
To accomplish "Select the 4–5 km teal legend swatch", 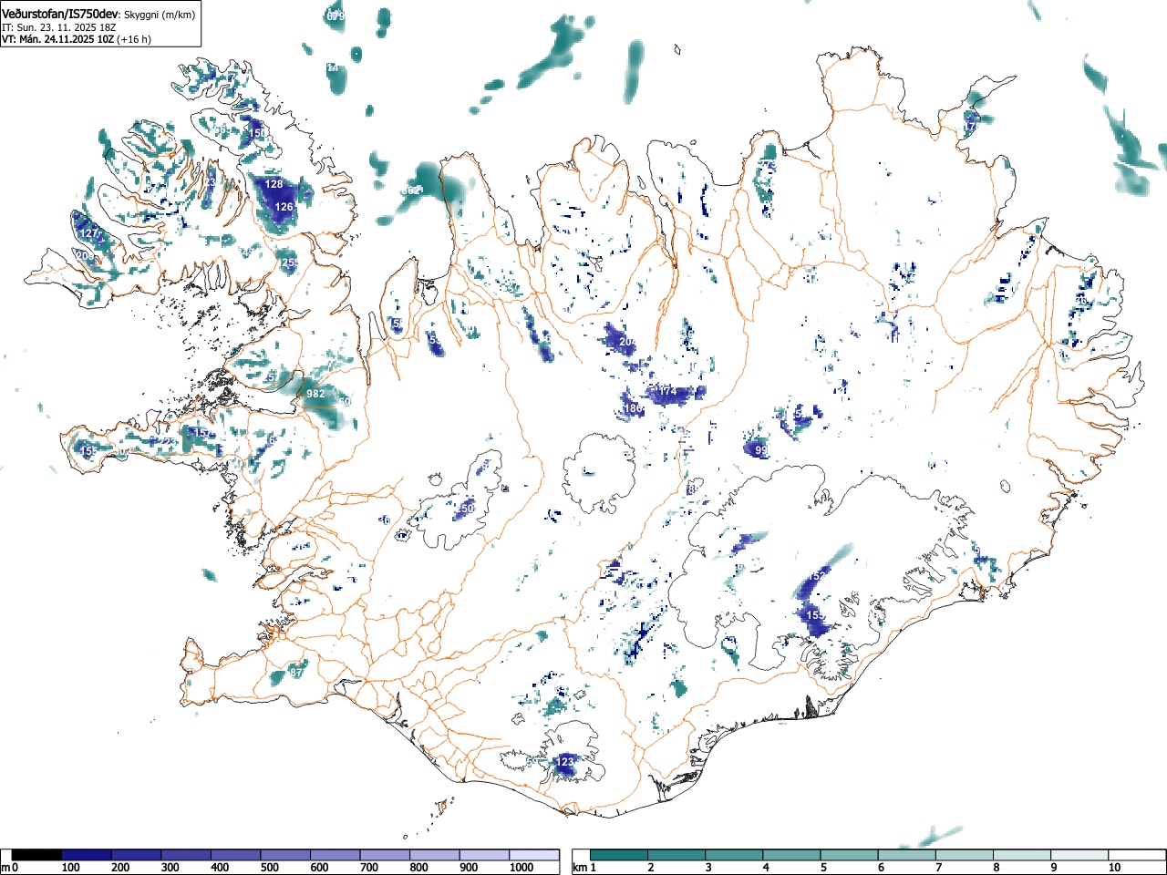I will 791,855.
